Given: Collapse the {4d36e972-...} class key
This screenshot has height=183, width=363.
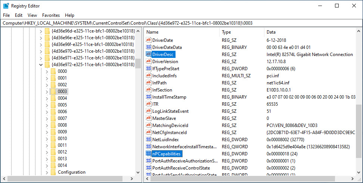Looking at the screenshot, I should [x=41, y=65].
